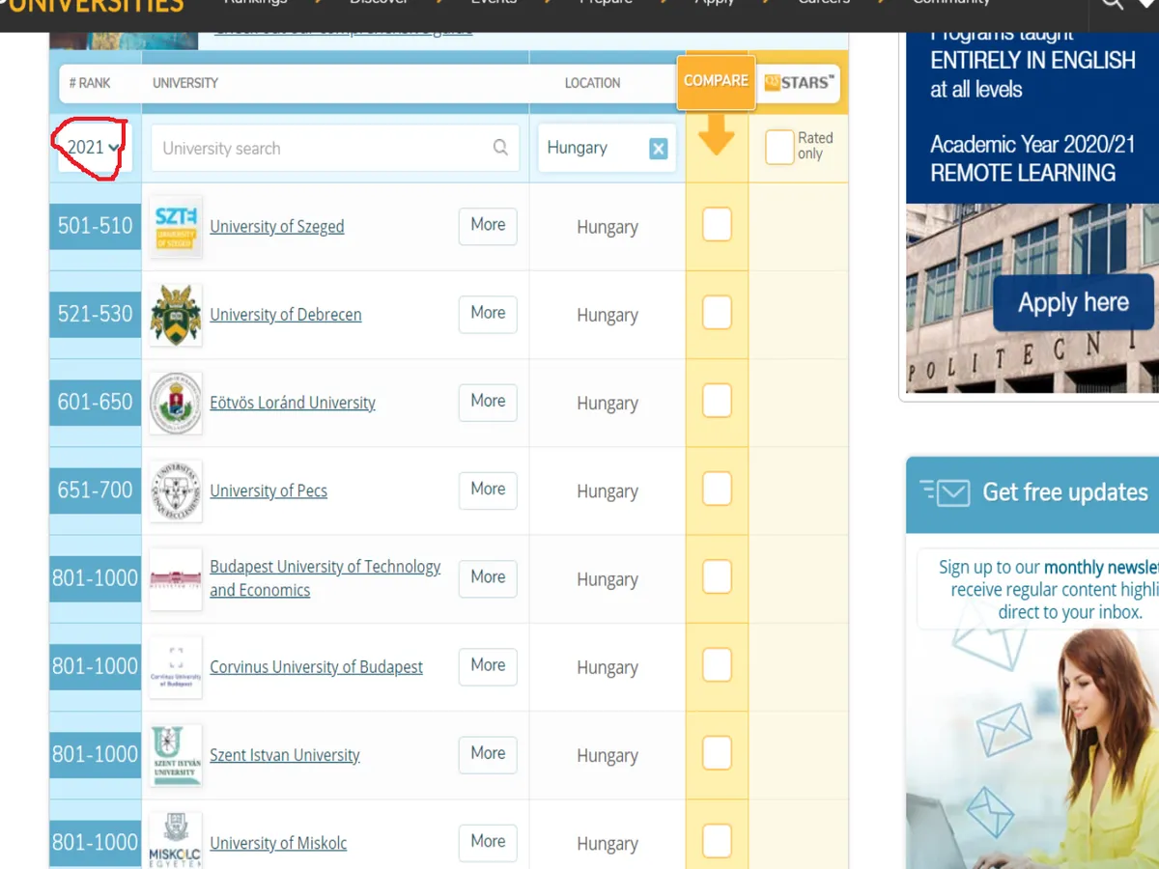Viewport: 1159px width, 869px height.
Task: Toggle the Rated only checkbox
Action: [x=778, y=148]
